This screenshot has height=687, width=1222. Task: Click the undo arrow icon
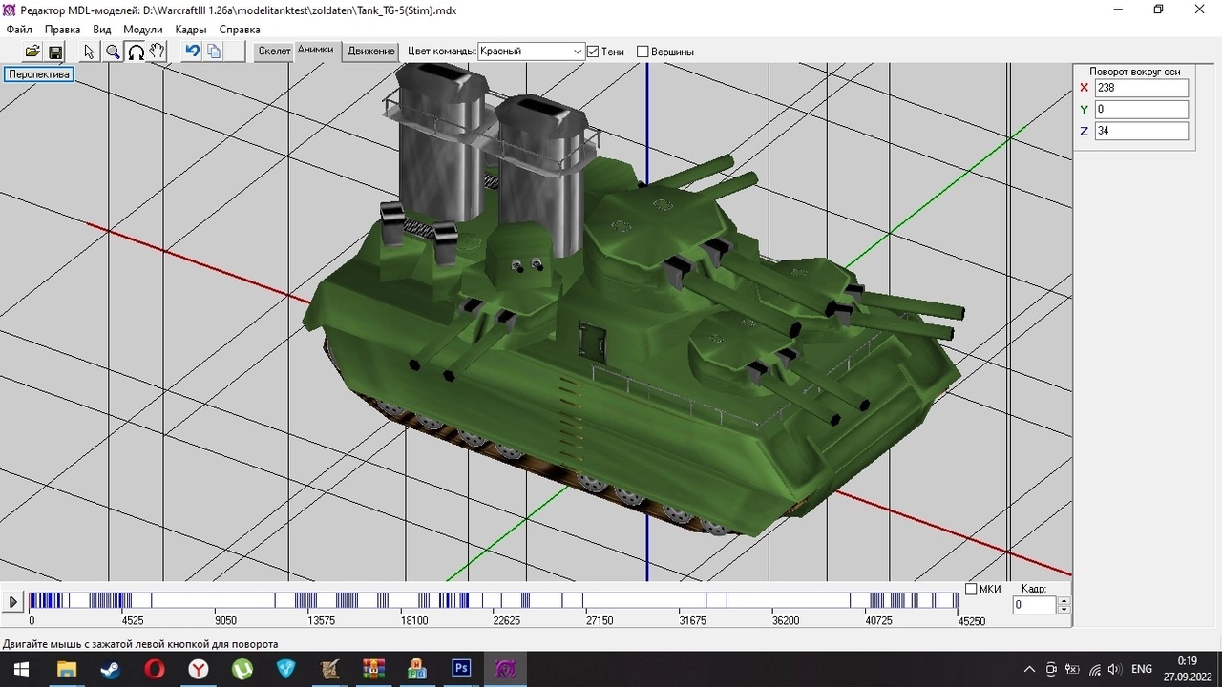coord(192,52)
